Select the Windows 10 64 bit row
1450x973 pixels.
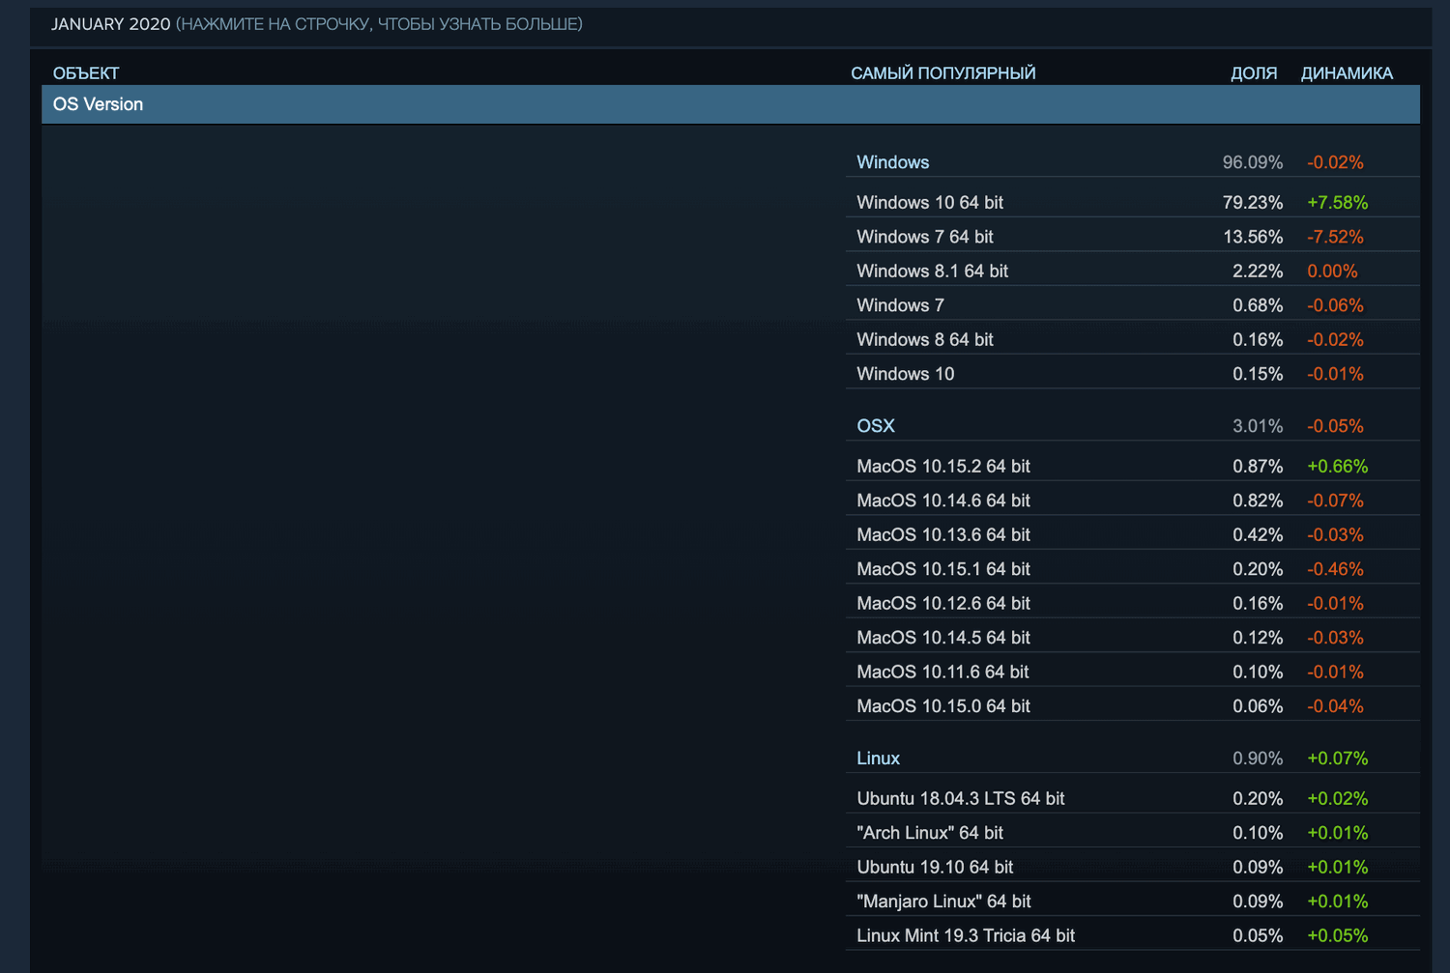[929, 202]
